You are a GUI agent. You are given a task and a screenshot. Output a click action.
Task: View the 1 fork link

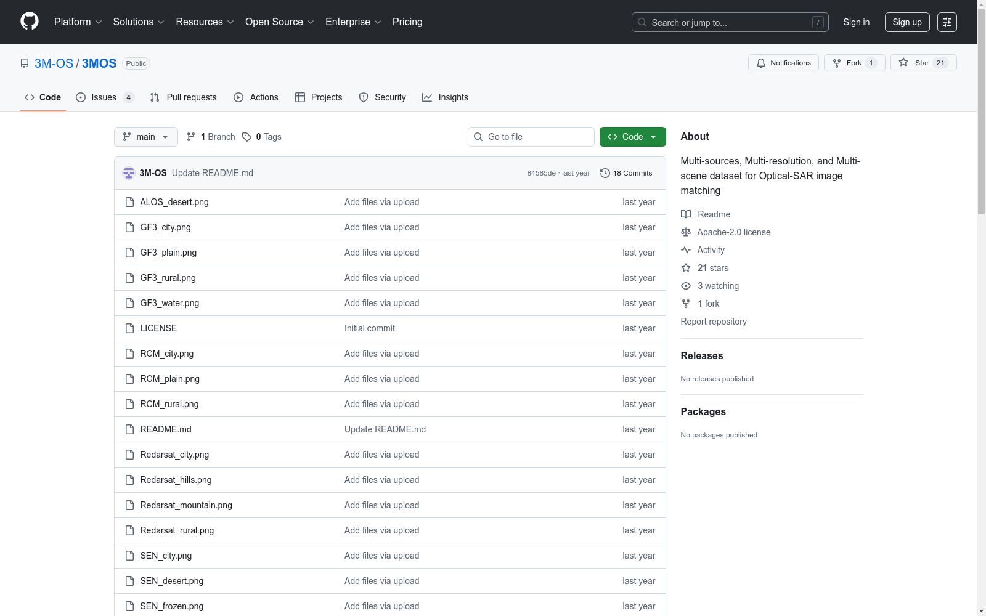(700, 304)
